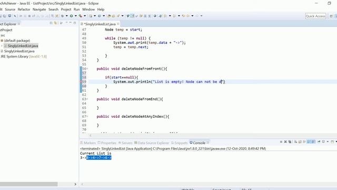Toggle Show Console When Standard Error Changes

point(313,142)
